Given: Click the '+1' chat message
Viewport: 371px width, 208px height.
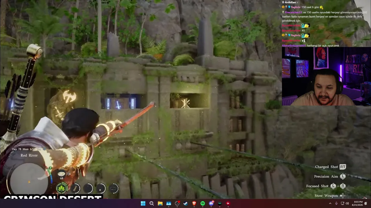Looking at the screenshot, I should coord(303,41).
